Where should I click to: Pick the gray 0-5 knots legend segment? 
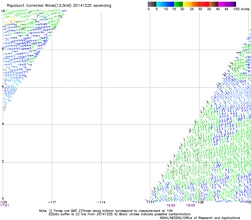pos(152,4)
